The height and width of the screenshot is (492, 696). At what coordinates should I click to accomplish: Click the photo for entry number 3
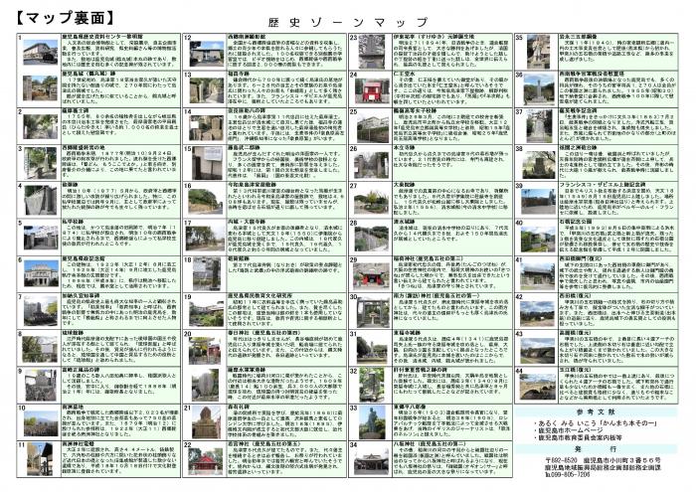40,163
